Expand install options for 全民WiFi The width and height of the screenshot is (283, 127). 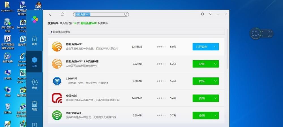tap(215, 98)
